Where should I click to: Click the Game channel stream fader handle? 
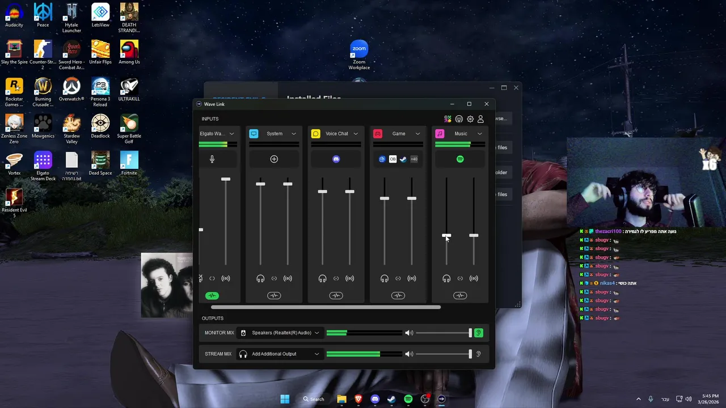(412, 198)
